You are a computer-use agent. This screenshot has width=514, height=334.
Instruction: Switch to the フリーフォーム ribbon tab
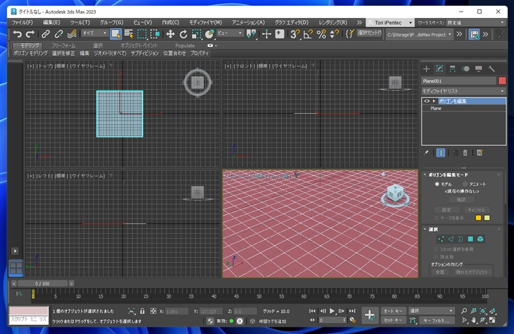63,46
